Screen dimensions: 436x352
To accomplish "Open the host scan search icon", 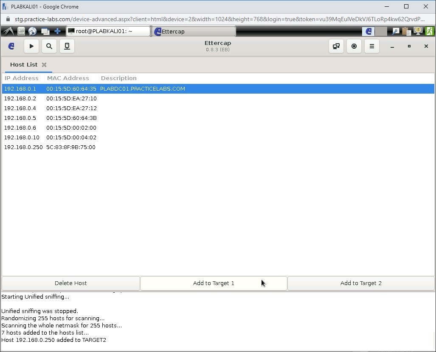I will [49, 46].
